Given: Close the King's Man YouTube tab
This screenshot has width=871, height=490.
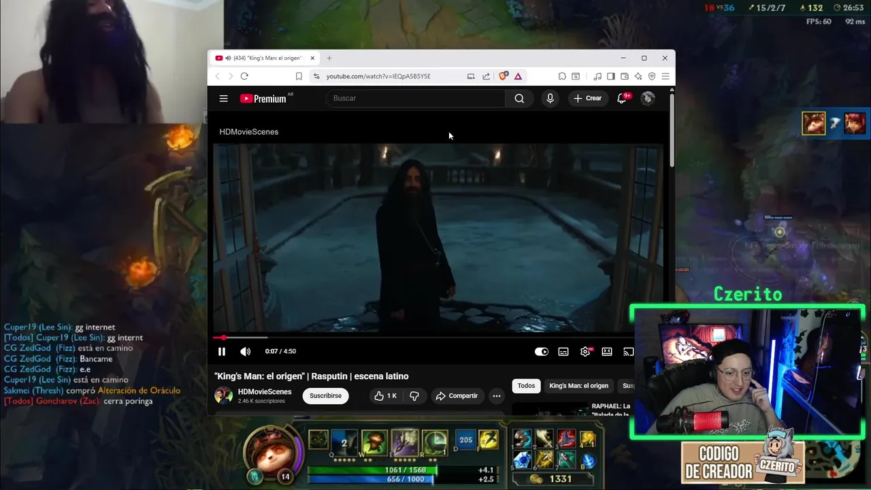Looking at the screenshot, I should [x=312, y=59].
